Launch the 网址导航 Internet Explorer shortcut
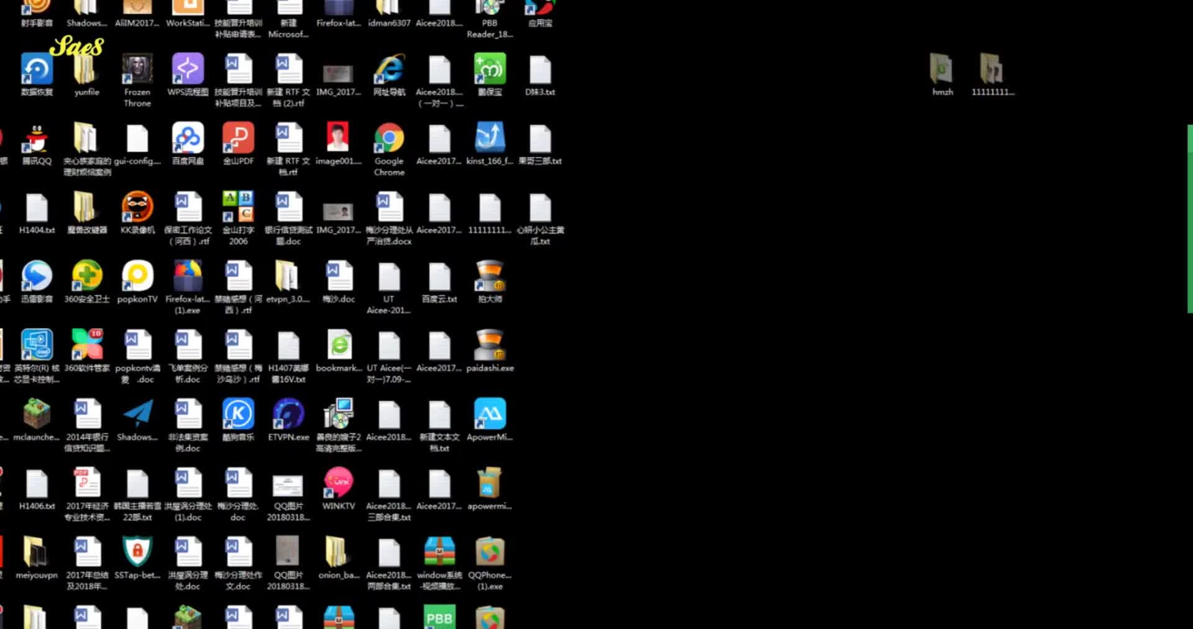The height and width of the screenshot is (629, 1193). (389, 70)
